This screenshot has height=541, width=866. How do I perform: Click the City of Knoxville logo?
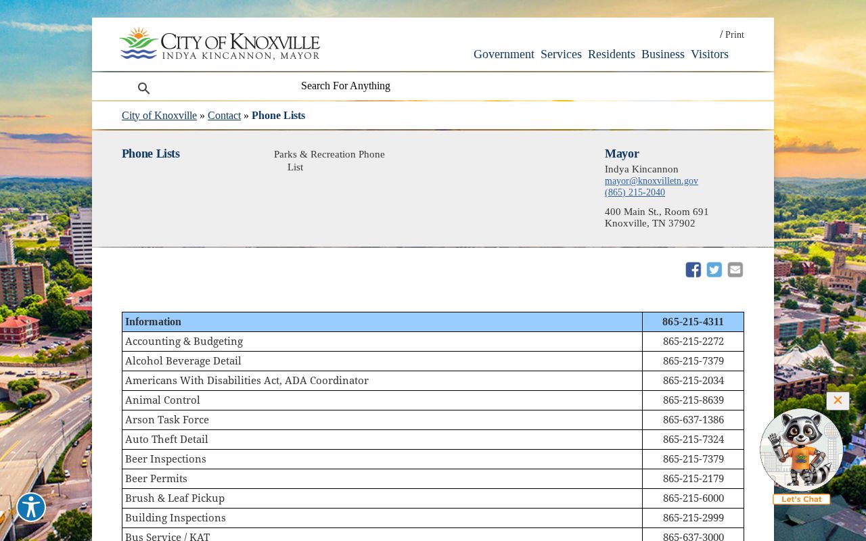pos(220,44)
